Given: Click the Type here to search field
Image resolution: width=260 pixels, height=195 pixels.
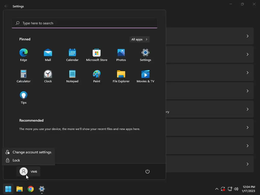Looking at the screenshot, I should (85, 23).
